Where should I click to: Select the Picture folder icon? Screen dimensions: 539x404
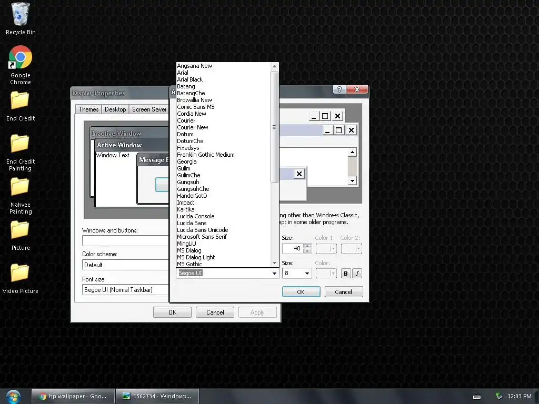(21, 235)
